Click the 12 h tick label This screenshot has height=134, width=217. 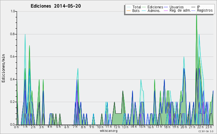pyautogui.click(x=117, y=127)
